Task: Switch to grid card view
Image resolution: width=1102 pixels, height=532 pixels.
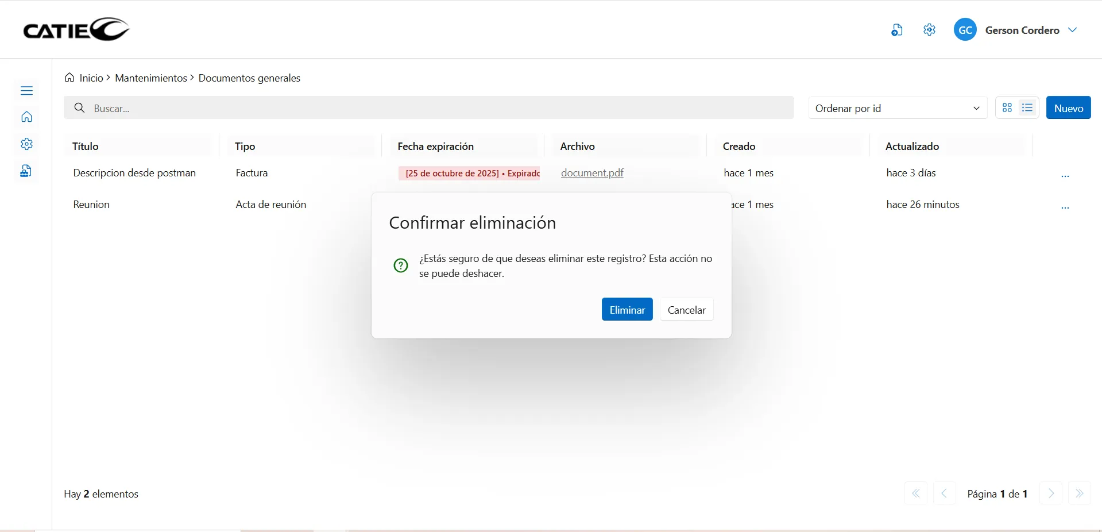Action: (1007, 108)
